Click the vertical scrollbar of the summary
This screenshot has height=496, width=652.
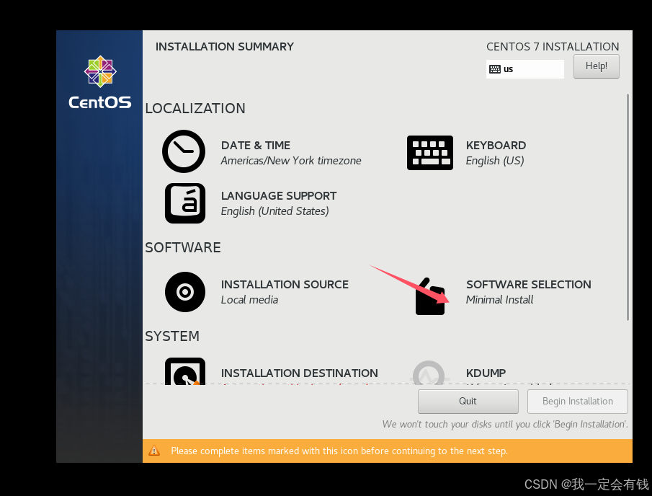(628, 207)
